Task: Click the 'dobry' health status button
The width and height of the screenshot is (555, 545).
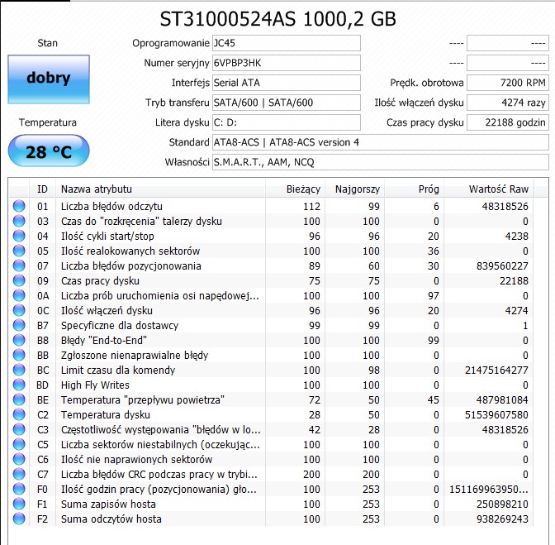Action: 49,79
